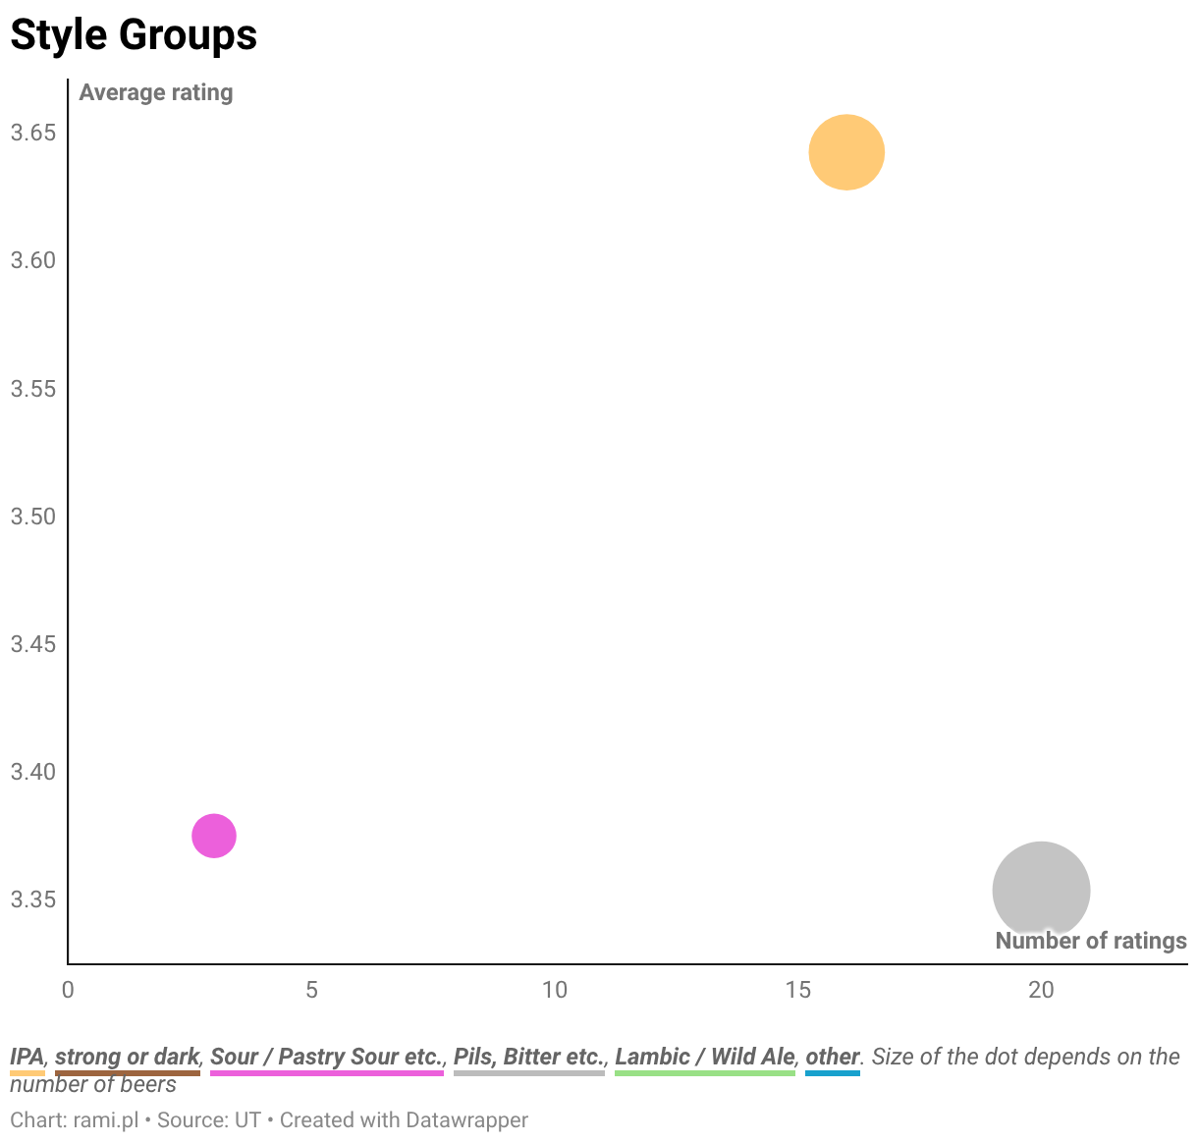This screenshot has width=1198, height=1143.
Task: Click the pink Sour legend color bar
Action: [327, 1073]
